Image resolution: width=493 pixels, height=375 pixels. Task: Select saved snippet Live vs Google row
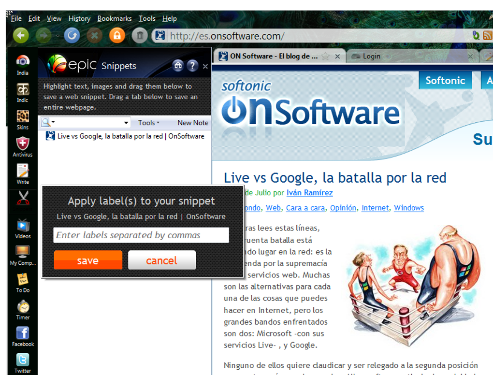[x=125, y=136]
